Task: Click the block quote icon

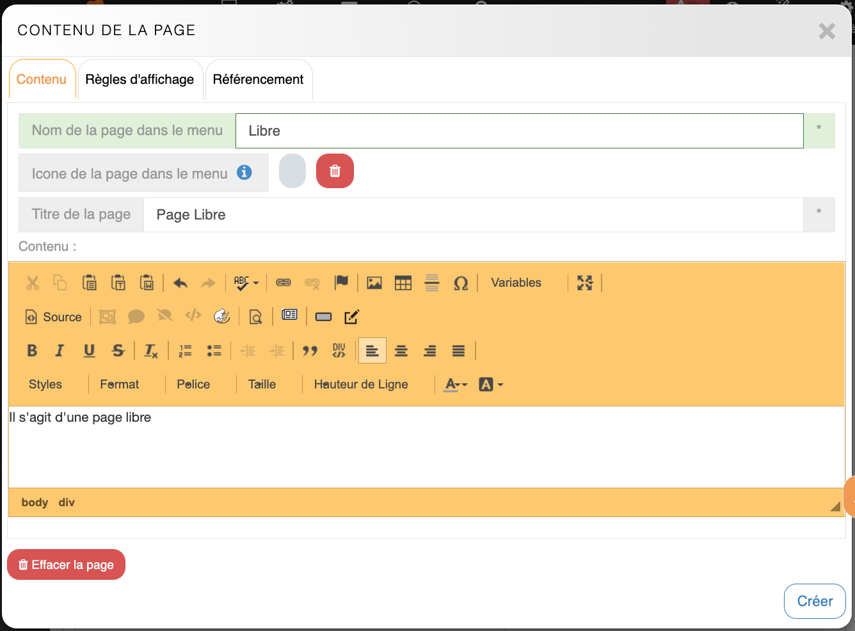Action: pos(310,351)
